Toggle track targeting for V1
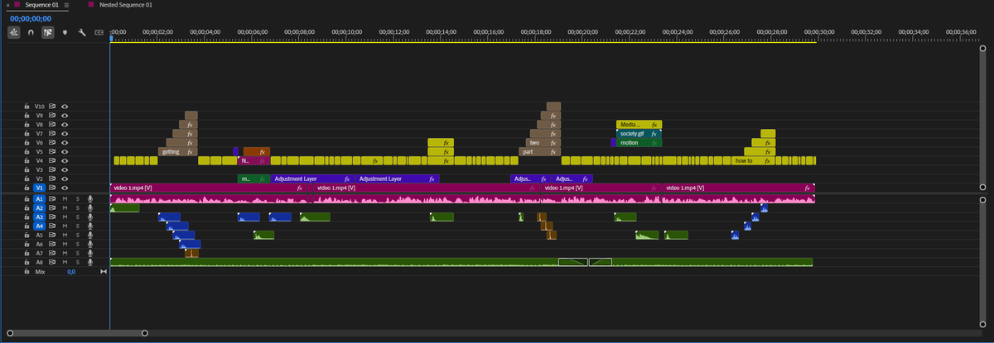Image resolution: width=994 pixels, height=343 pixels. 39,188
